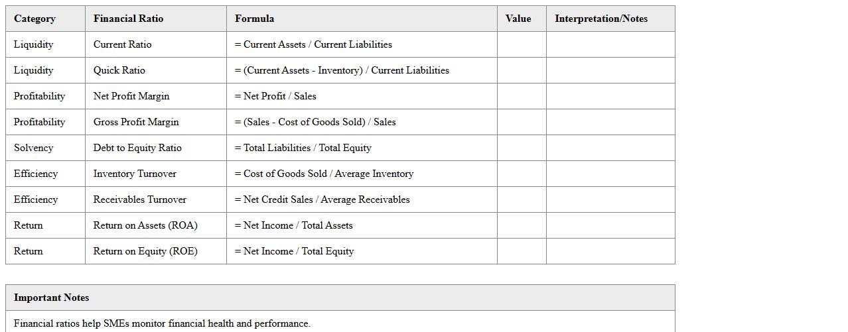Select the Return on Assets Value cell
This screenshot has width=848, height=332.
pos(522,225)
